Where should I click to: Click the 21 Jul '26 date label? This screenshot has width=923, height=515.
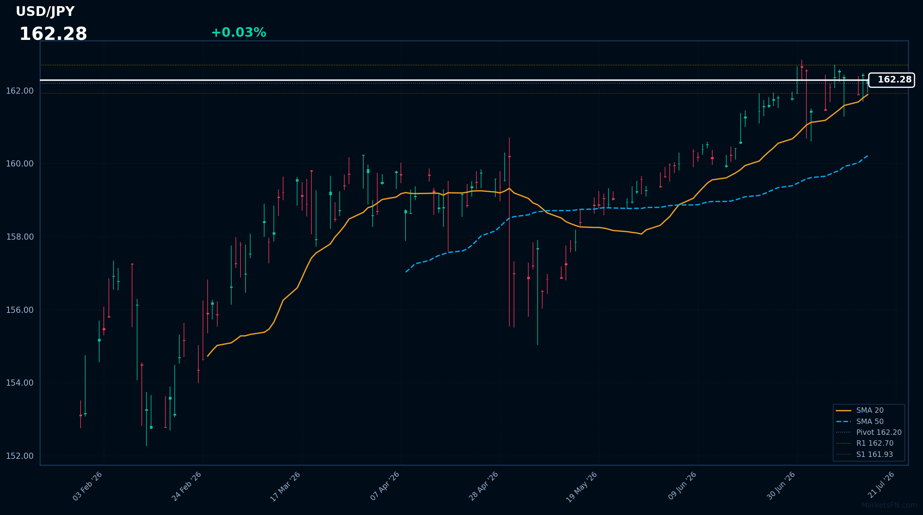tap(881, 485)
